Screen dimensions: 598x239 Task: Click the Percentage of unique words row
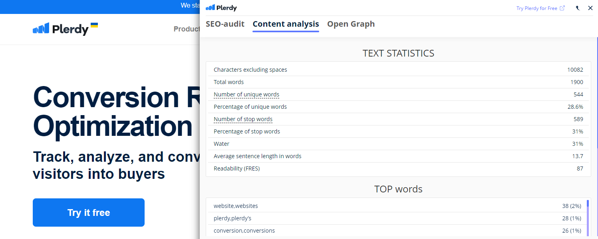coord(398,107)
